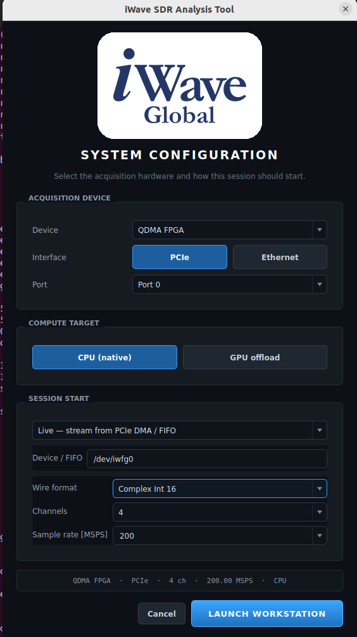Open the Port dropdown showing Port 0
Screen dimensions: 357x637
pos(229,284)
